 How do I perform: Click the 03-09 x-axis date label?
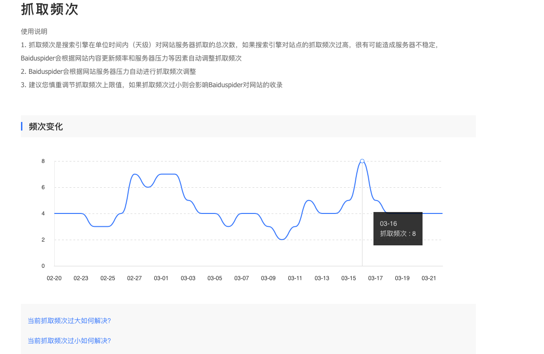tap(268, 278)
